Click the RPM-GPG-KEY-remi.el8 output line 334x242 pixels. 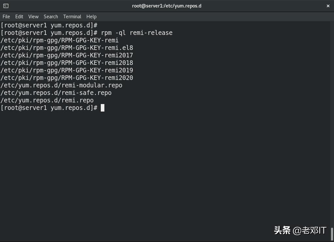click(67, 48)
